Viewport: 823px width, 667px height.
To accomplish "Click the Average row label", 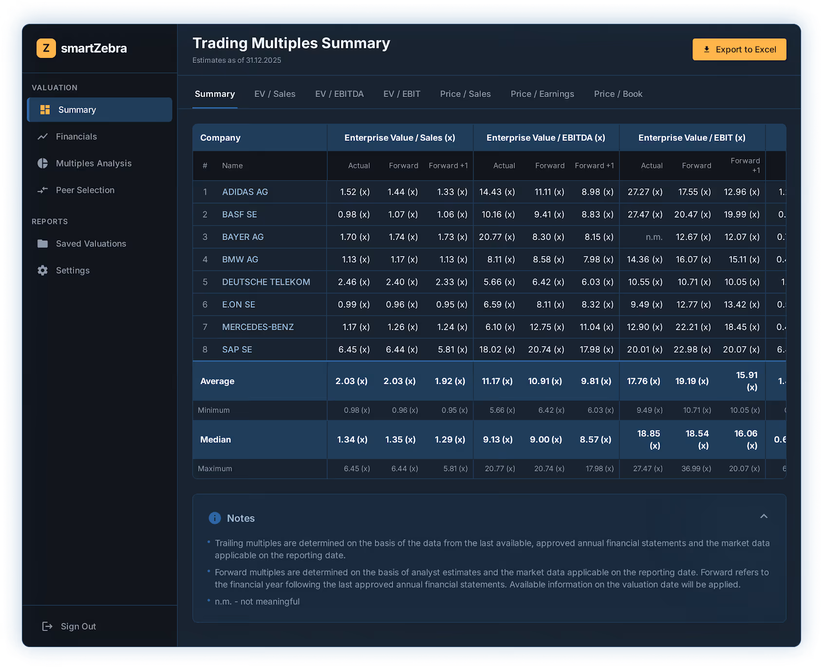I will tap(217, 381).
